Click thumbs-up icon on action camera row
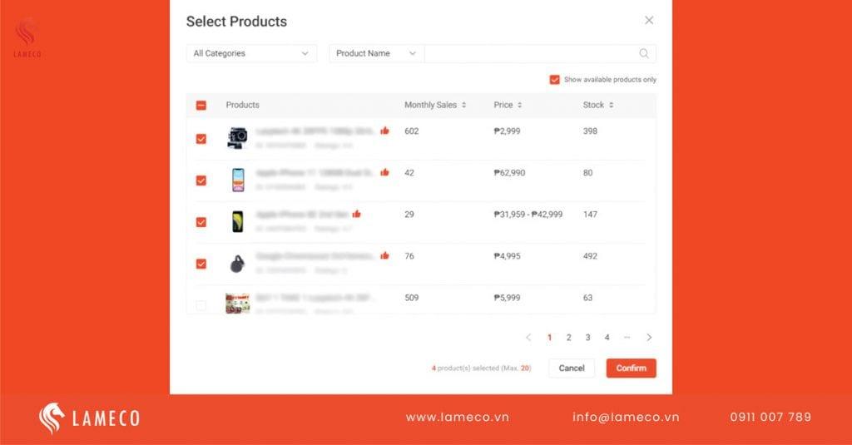The width and height of the screenshot is (852, 445). 384,131
